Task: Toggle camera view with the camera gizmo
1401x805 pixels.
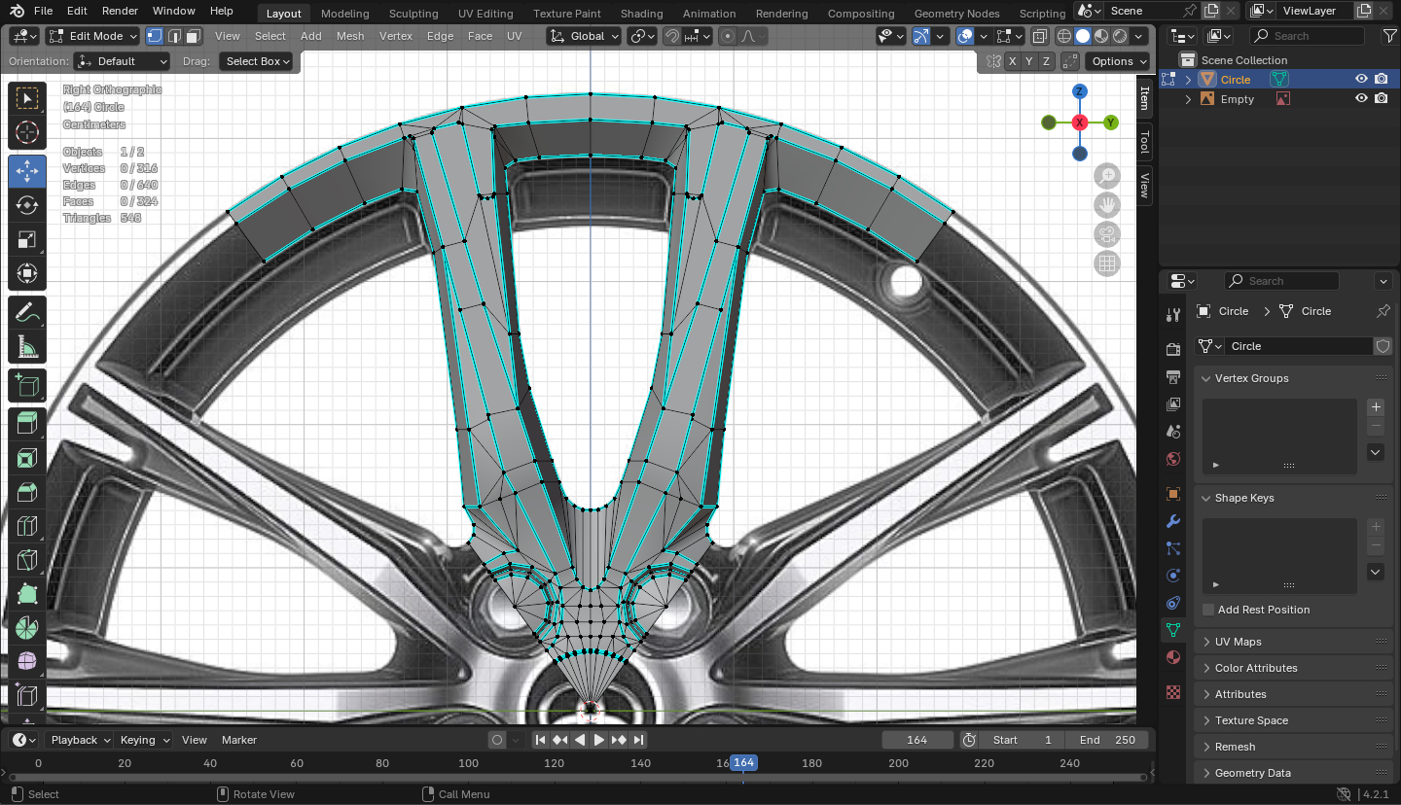Action: pos(1107,234)
